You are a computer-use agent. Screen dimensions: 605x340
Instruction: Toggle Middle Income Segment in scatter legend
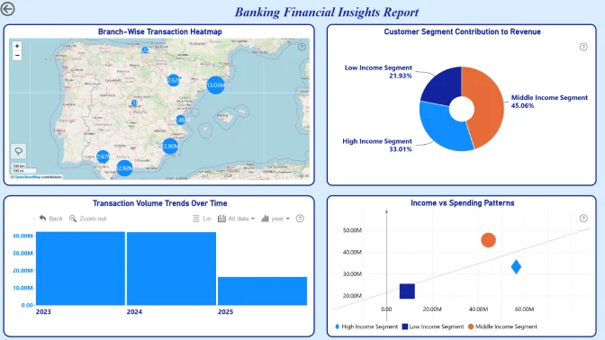[x=502, y=327]
